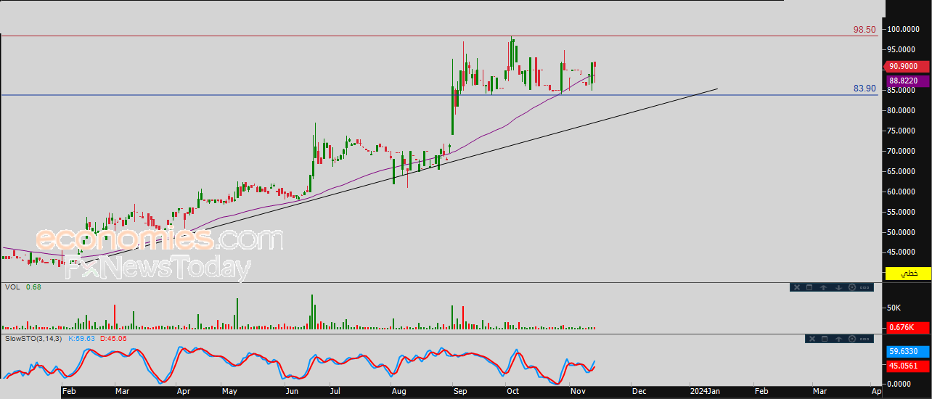
Task: Close the SlowSTO indicator panel
Action: [x=812, y=339]
